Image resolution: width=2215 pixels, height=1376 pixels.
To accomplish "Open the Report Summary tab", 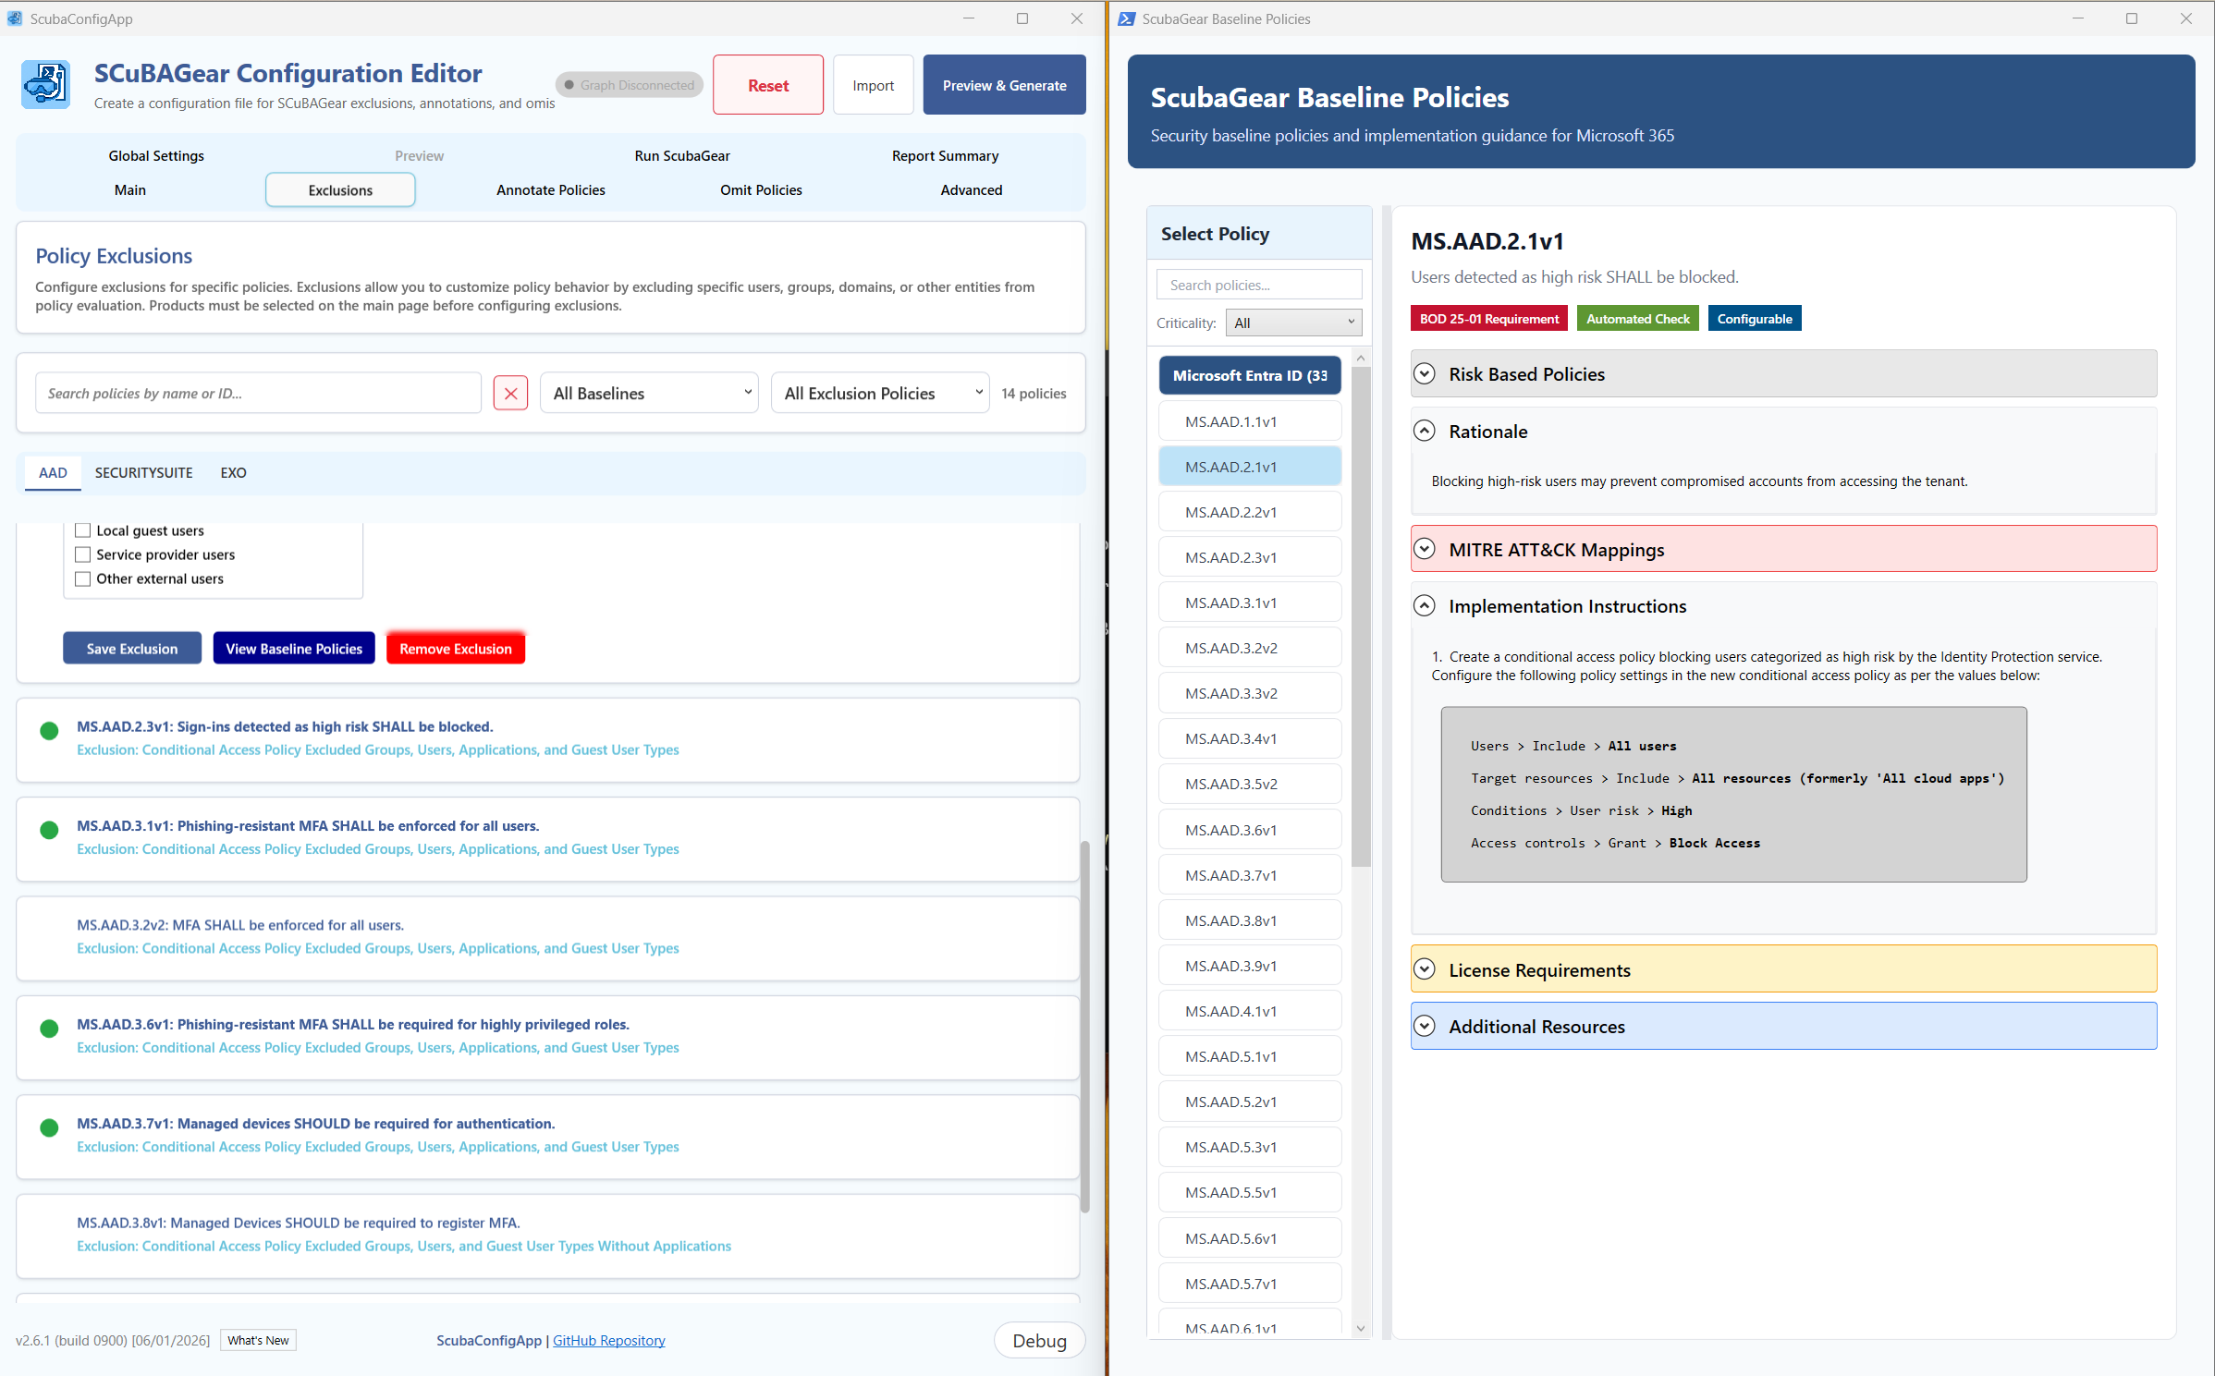I will pos(945,155).
